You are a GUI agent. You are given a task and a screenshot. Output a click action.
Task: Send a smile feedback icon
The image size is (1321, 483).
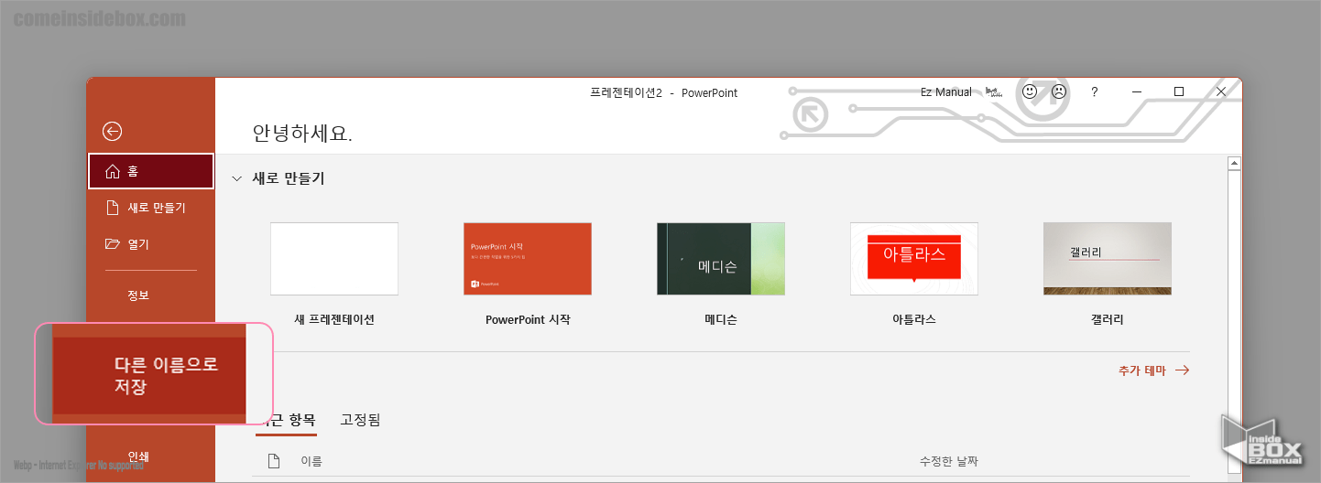point(1030,91)
